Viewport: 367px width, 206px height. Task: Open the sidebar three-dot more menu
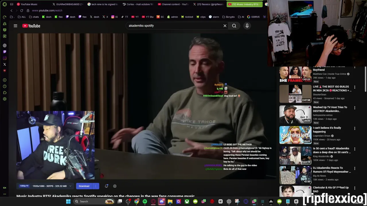click(x=5, y=194)
